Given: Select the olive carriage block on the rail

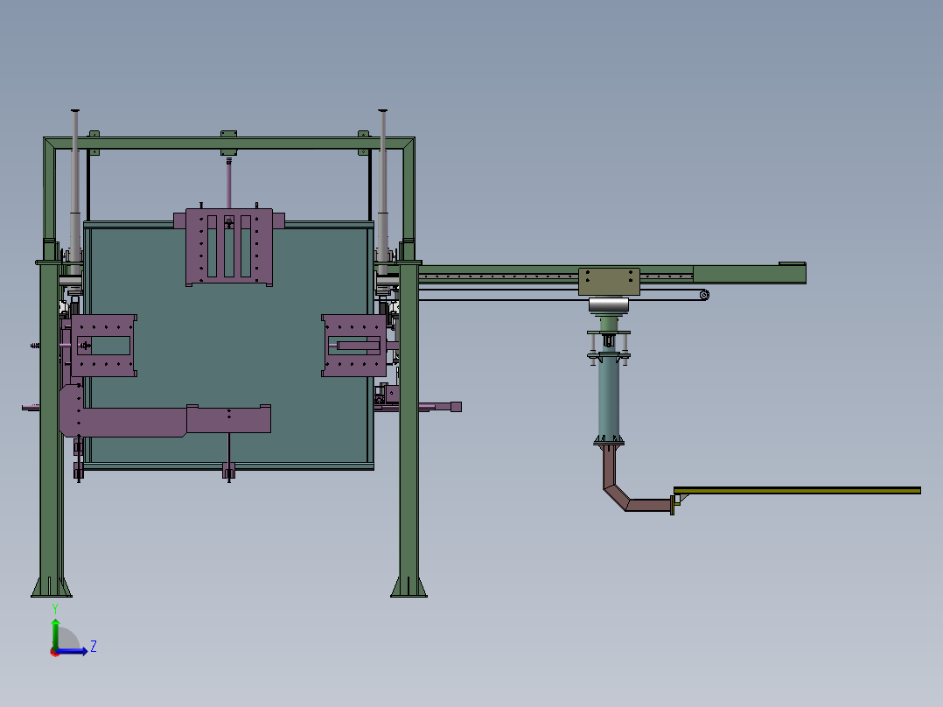Looking at the screenshot, I should (x=609, y=281).
